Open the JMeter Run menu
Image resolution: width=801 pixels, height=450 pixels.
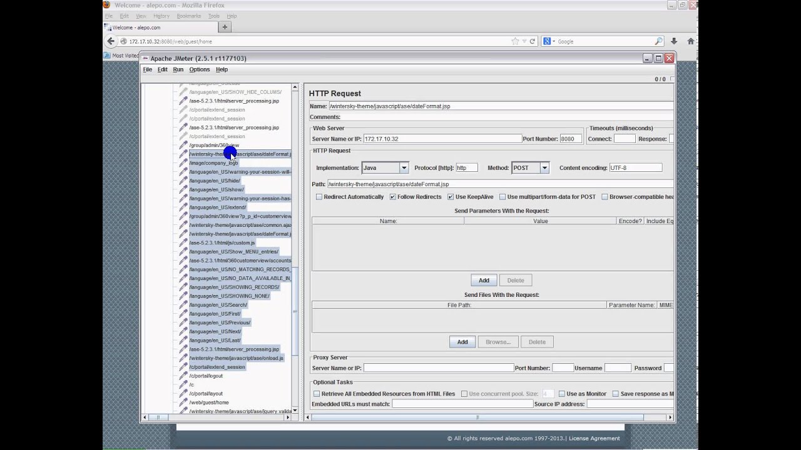tap(178, 69)
